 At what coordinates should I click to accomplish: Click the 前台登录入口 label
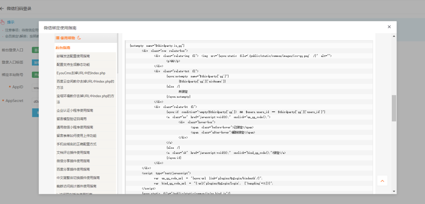pyautogui.click(x=12, y=50)
